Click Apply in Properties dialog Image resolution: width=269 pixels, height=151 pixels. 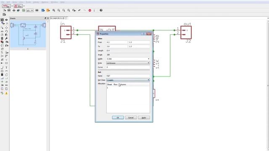[x=144, y=117]
